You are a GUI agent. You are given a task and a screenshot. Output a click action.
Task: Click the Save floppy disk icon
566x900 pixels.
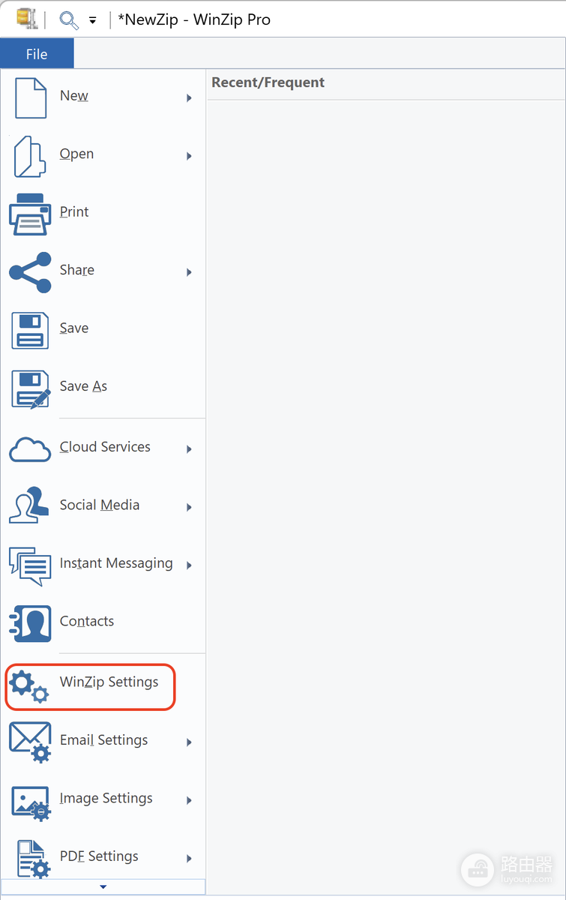(x=30, y=330)
